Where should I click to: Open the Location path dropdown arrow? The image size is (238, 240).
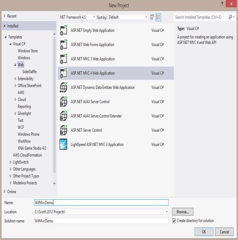click(167, 212)
